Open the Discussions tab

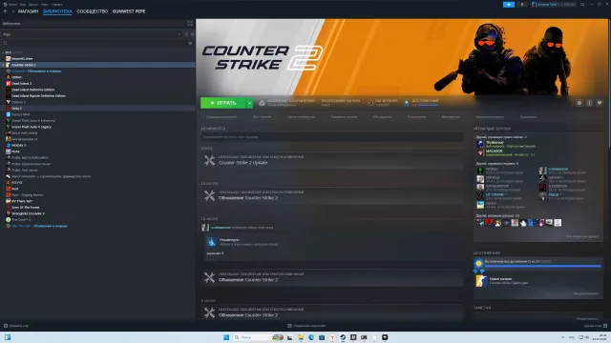382,116
